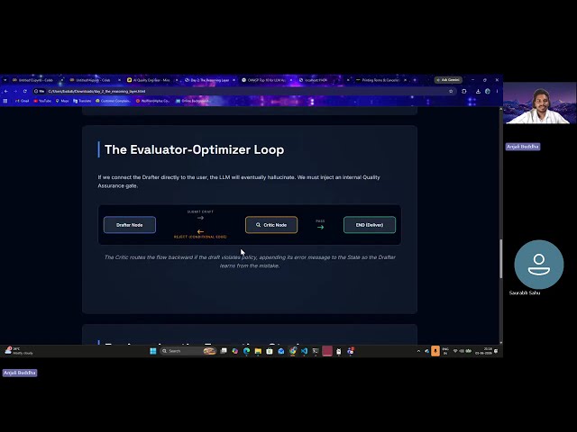Click the browser Forward arrow

(15, 91)
